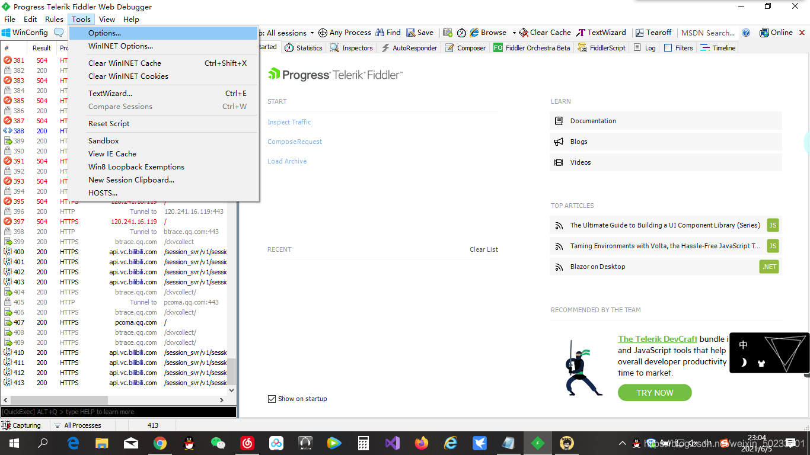
Task: Open The Telerik DevCraft link
Action: [658, 339]
